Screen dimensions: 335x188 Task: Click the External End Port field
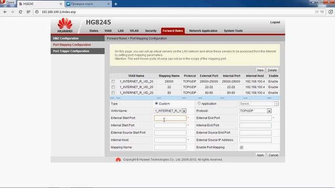pyautogui.click(x=255, y=118)
